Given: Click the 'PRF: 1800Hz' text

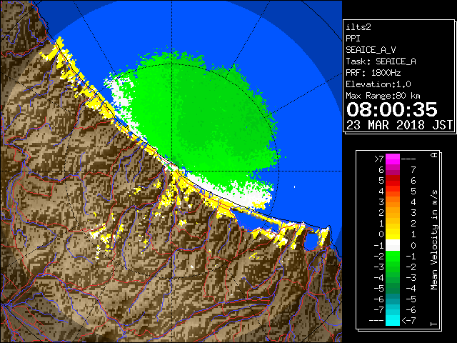Looking at the screenshot, I should coord(373,73).
